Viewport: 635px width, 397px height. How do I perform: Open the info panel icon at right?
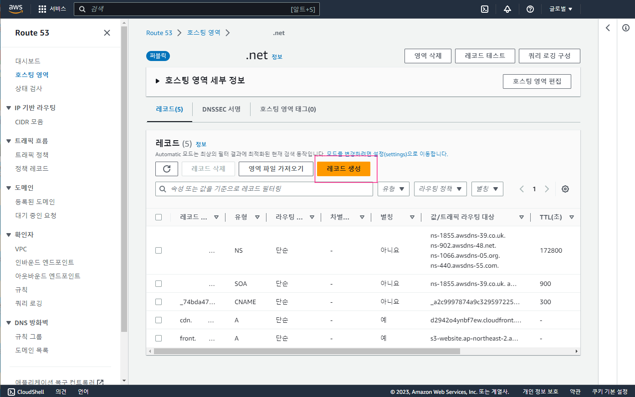click(x=626, y=28)
